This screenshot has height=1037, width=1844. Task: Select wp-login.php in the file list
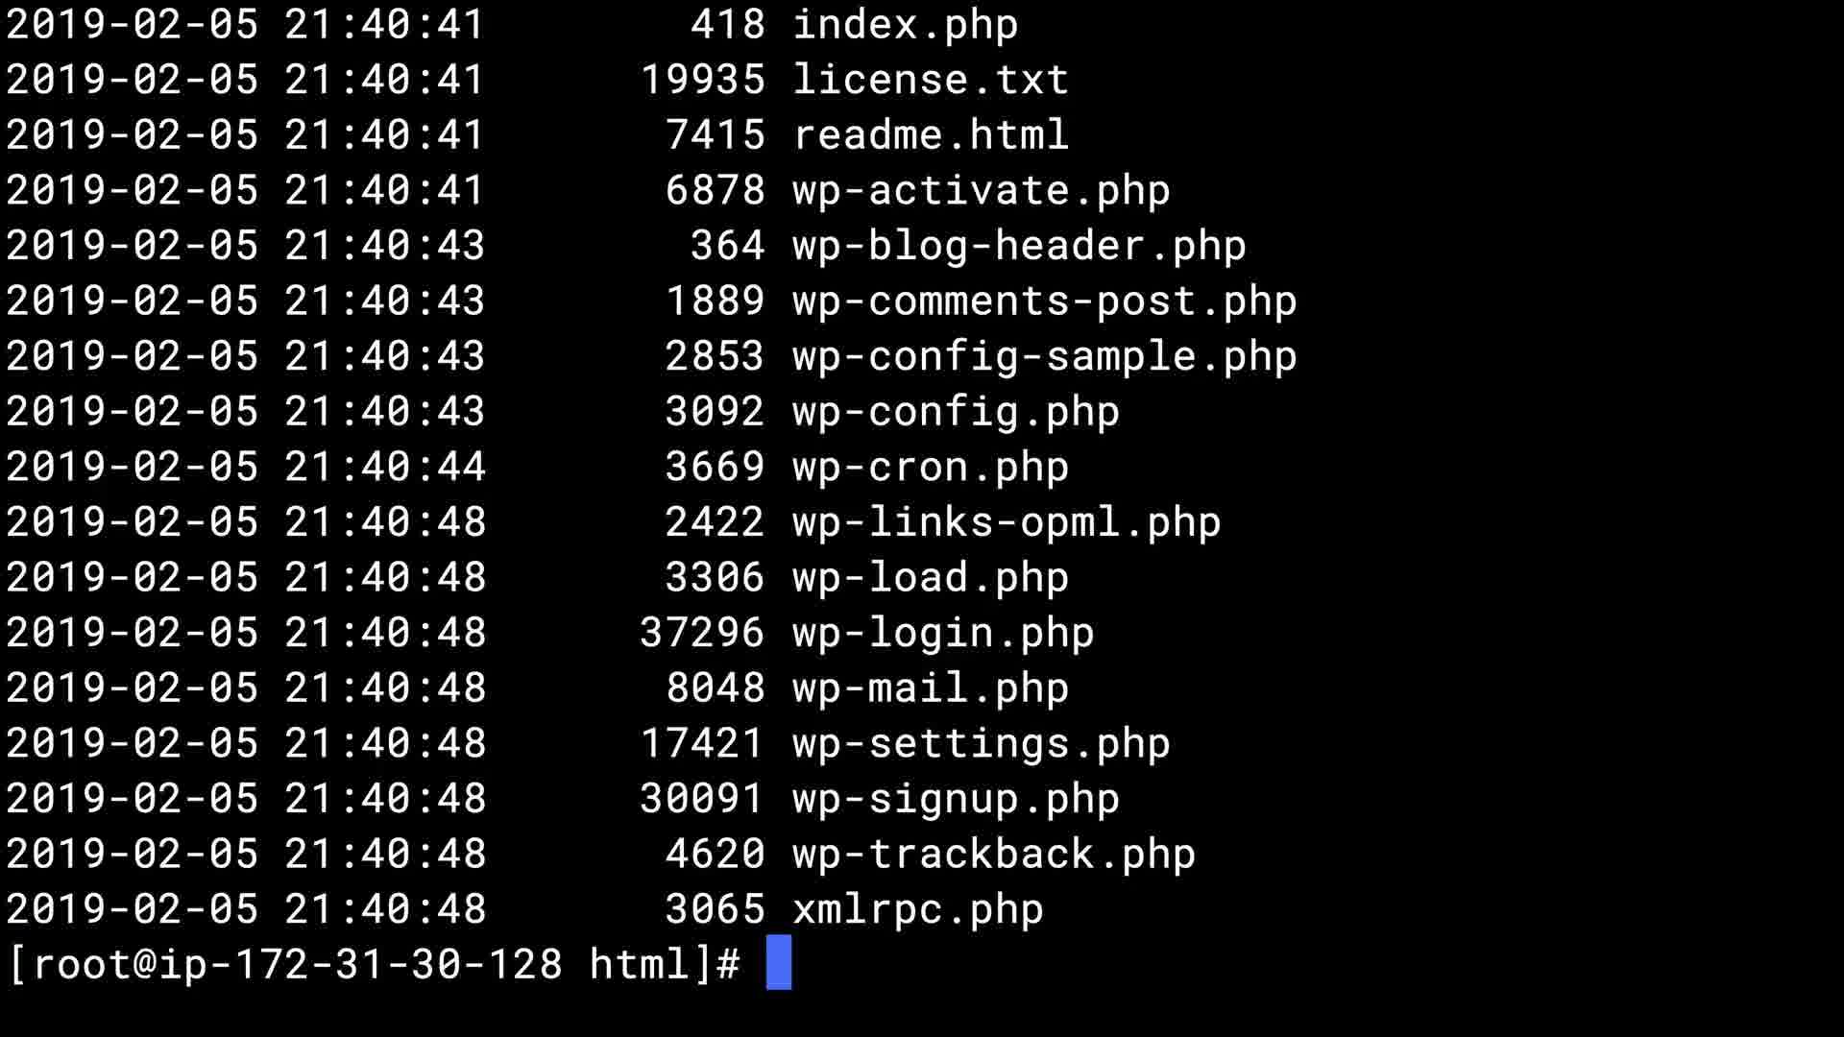point(943,633)
